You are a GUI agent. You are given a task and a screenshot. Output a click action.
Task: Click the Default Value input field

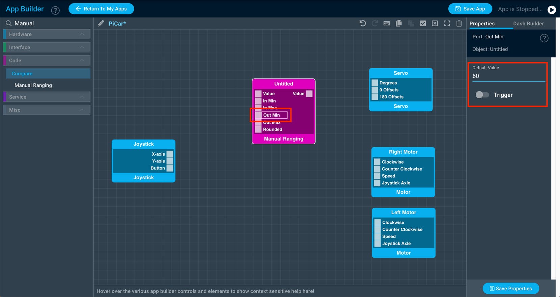point(508,76)
